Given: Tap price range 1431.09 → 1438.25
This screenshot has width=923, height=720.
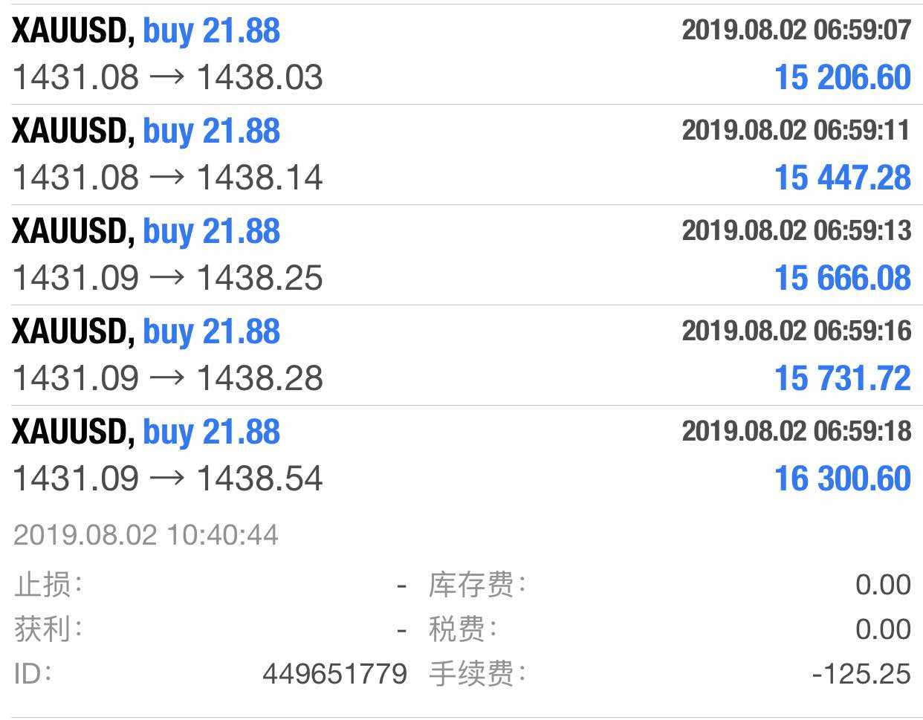Looking at the screenshot, I should (168, 278).
